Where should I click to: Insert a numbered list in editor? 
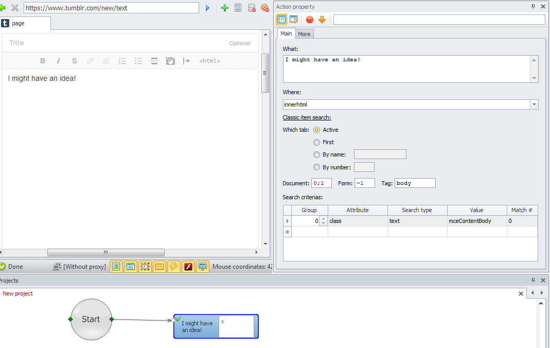tap(122, 61)
